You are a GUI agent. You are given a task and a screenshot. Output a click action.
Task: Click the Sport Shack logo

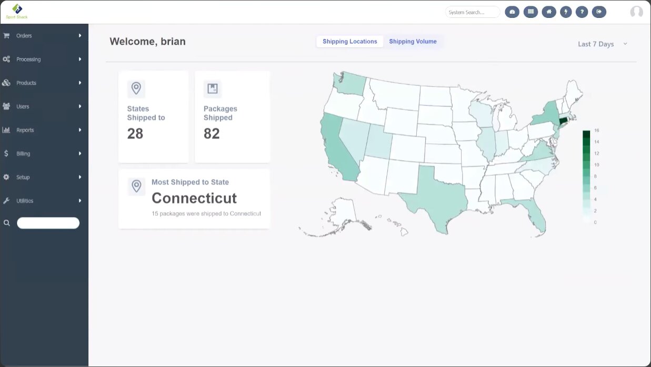[17, 11]
